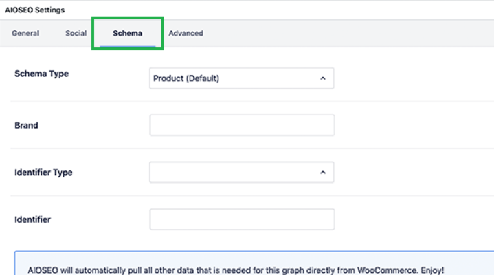Click the 'Schema Type' label
The image size is (494, 275).
pyautogui.click(x=41, y=73)
